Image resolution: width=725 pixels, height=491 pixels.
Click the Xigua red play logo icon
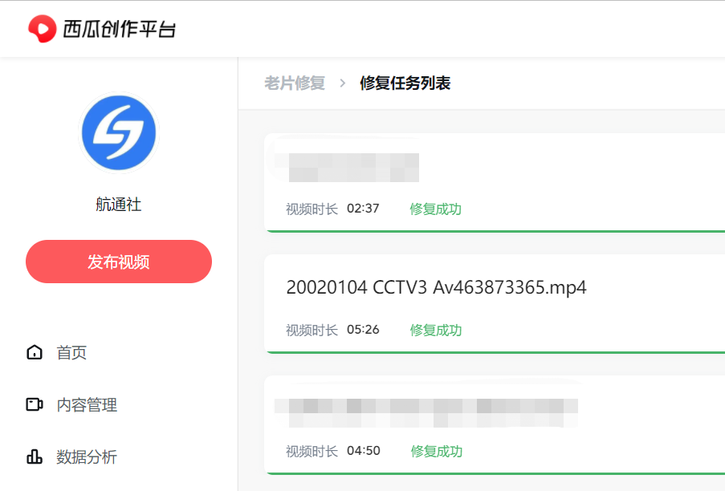(x=42, y=29)
